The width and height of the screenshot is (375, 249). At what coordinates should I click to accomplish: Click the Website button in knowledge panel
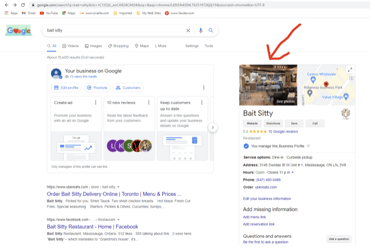point(253,123)
